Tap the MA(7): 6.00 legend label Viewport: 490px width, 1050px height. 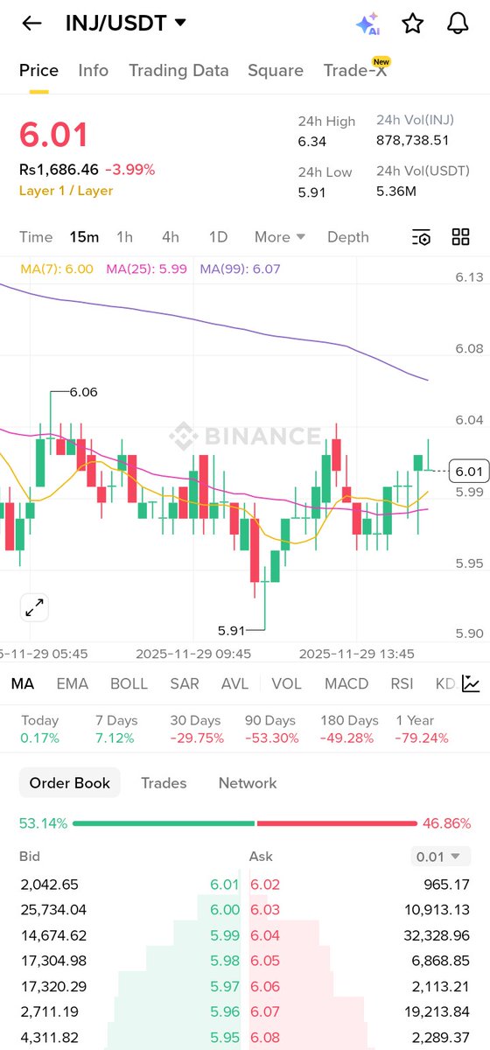(57, 269)
